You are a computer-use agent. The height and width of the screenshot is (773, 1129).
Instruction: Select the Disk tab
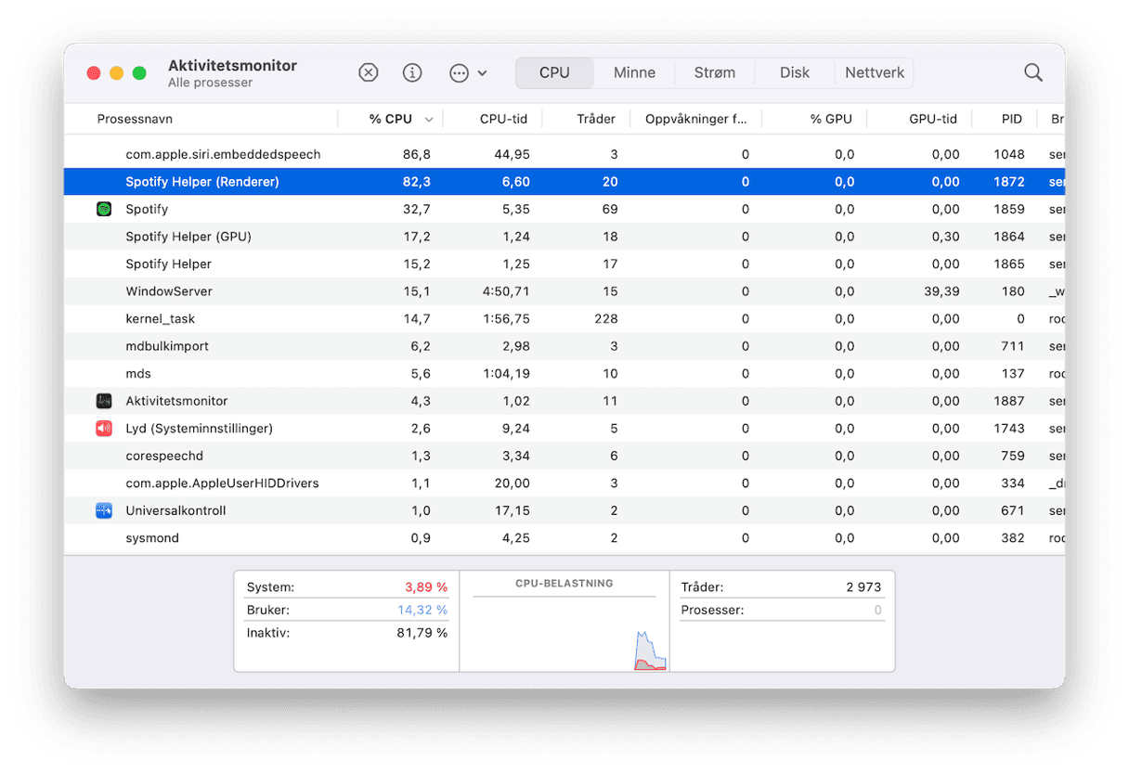coord(794,72)
